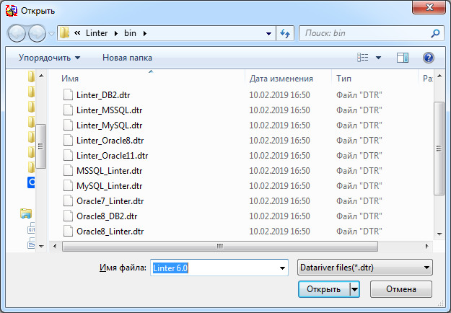Screen dimensions: 451x313
Task: Click horizontal scrollbar left arrow
Action: [55, 247]
